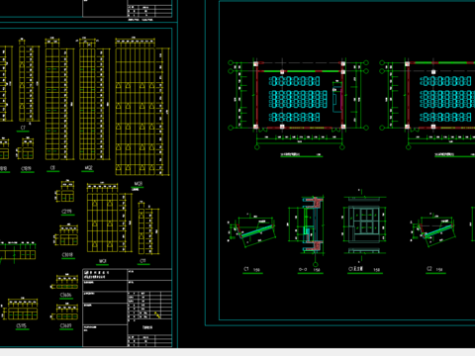The width and height of the screenshot is (475, 356).
Task: Click the title block on window schedule sheet
Action: tap(127, 308)
